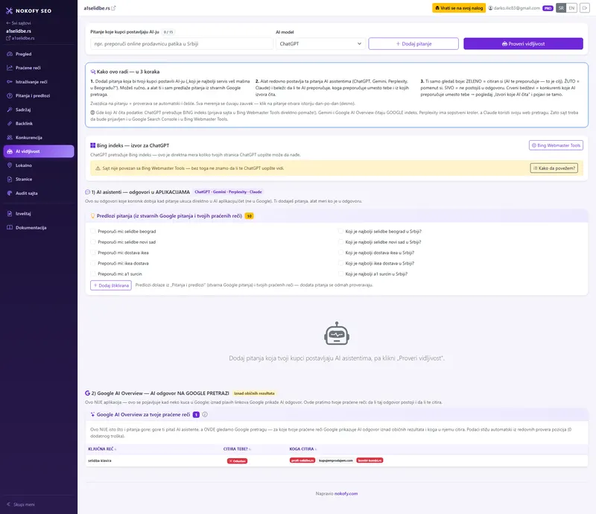Check 'Preporuči mi: ikea dostava'
The width and height of the screenshot is (596, 514).
(x=92, y=263)
